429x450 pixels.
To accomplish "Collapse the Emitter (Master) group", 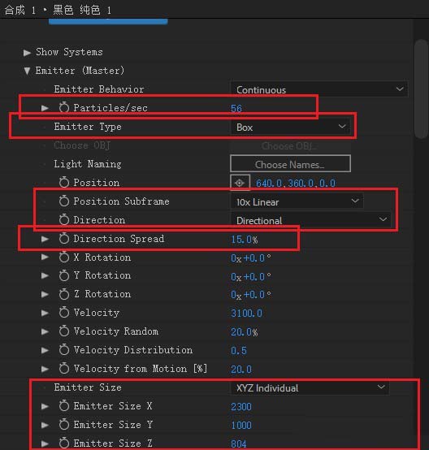I will point(27,71).
